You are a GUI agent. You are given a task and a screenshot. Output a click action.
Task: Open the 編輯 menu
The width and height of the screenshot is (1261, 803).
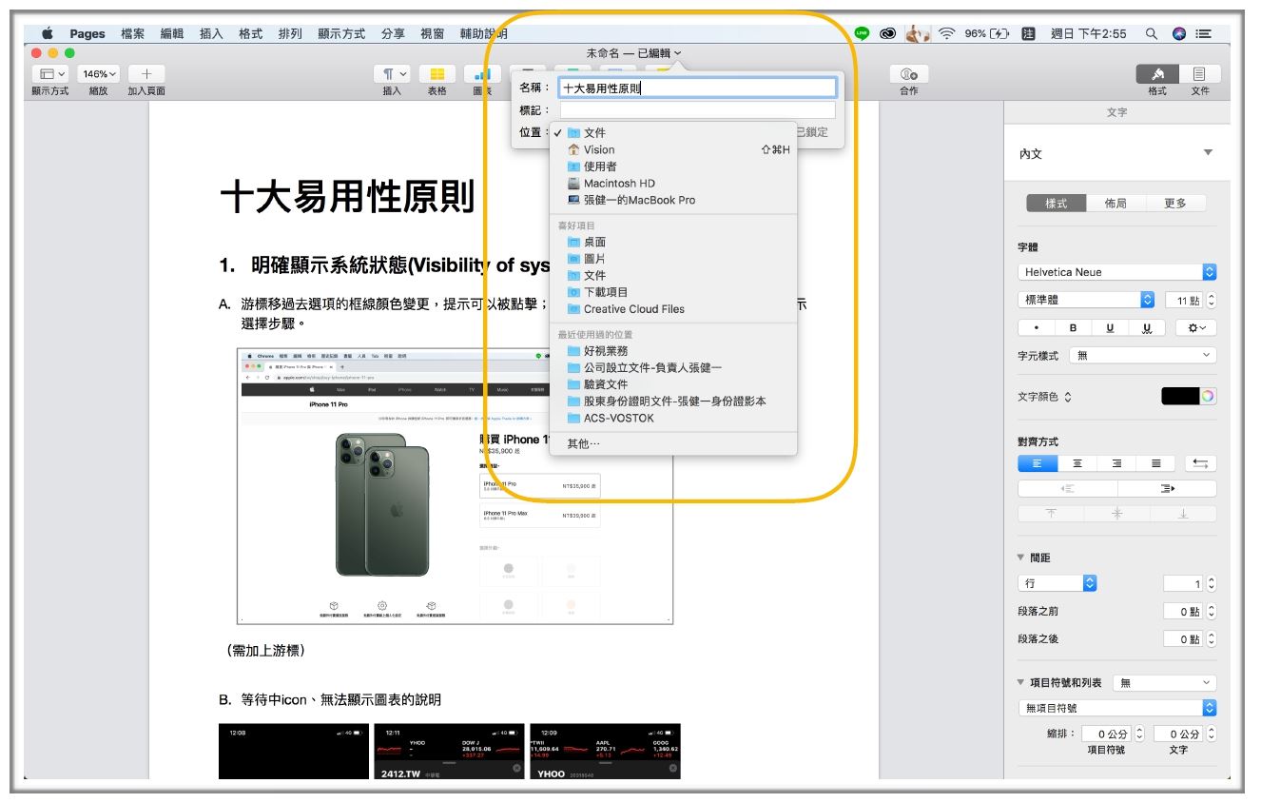172,33
